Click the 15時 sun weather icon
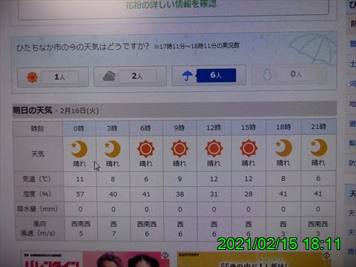 point(248,148)
